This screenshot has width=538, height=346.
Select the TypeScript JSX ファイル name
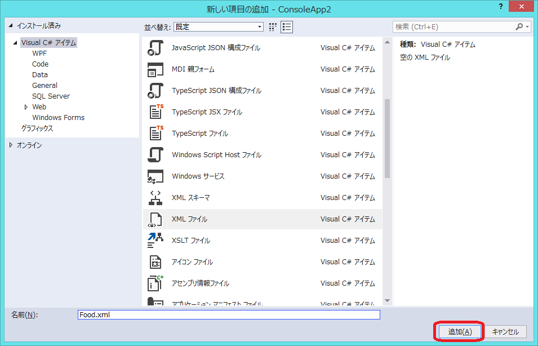pyautogui.click(x=207, y=112)
